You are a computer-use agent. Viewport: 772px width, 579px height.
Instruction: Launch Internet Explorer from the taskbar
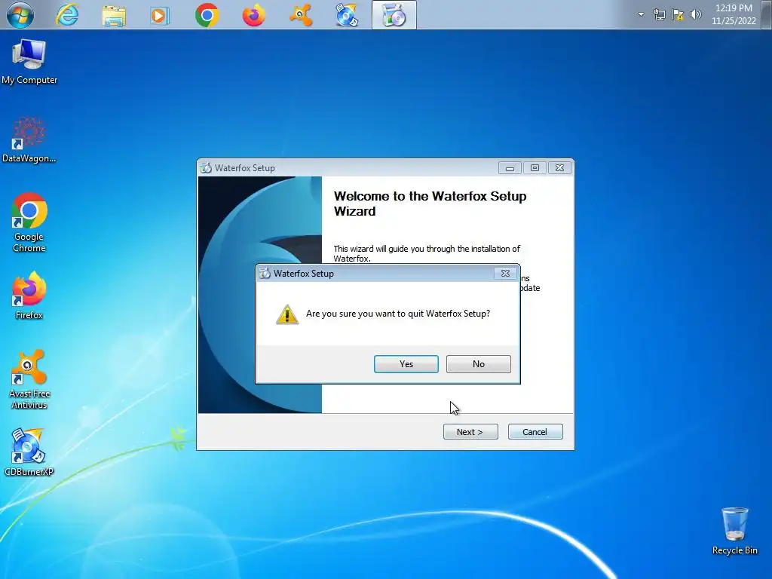coord(67,15)
